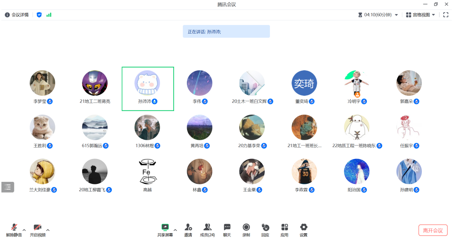Click the name 20土木一班白文辉
This screenshot has height=239, width=453.
[x=249, y=101]
